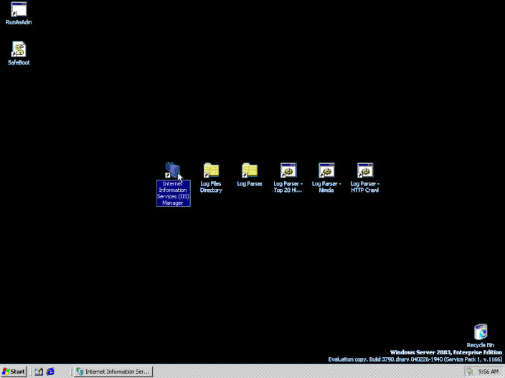Launch Internet Explorer from the quick launch

(x=50, y=372)
